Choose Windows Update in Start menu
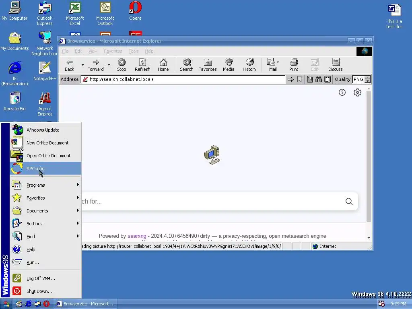Screen dimensions: 412x309 click(x=45, y=130)
